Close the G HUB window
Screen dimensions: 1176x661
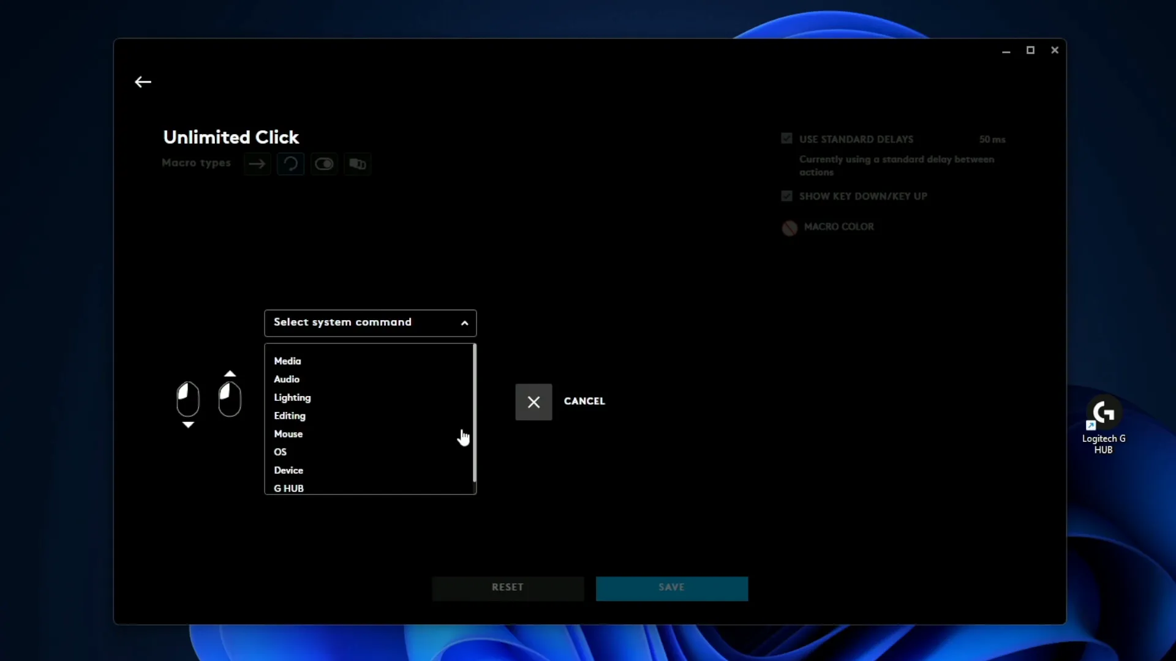coord(1055,50)
